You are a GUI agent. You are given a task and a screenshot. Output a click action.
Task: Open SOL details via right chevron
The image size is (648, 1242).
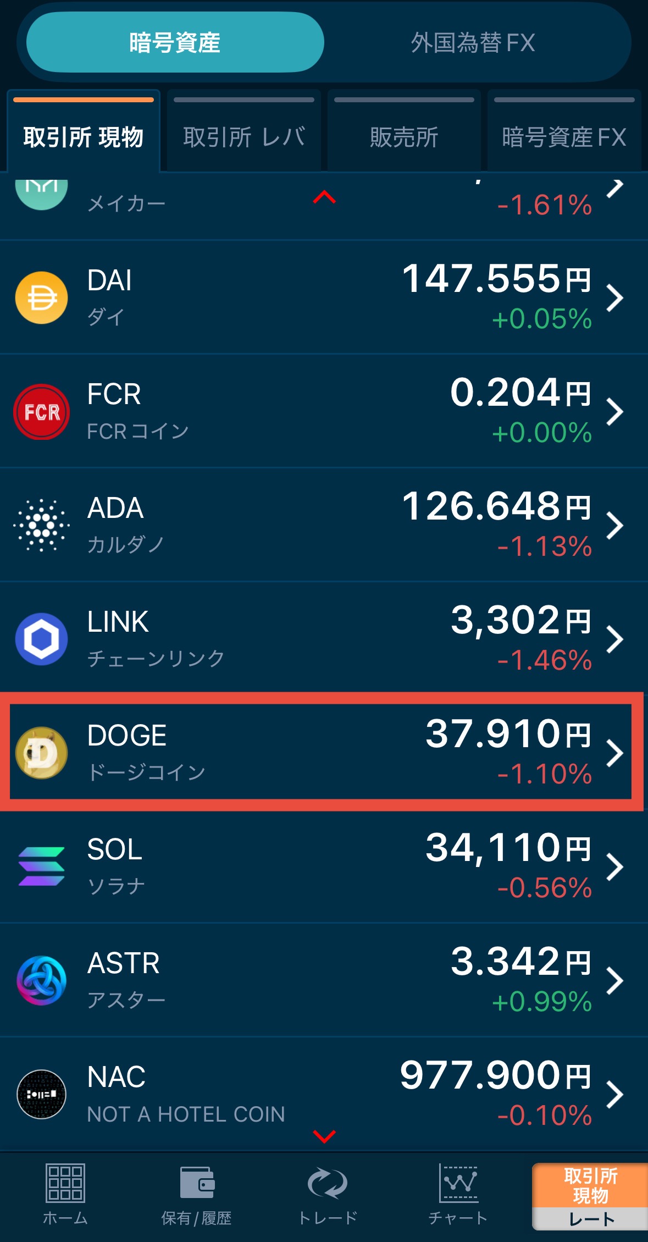tap(614, 866)
